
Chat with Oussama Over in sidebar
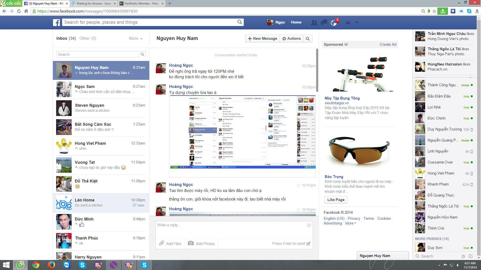(x=444, y=162)
